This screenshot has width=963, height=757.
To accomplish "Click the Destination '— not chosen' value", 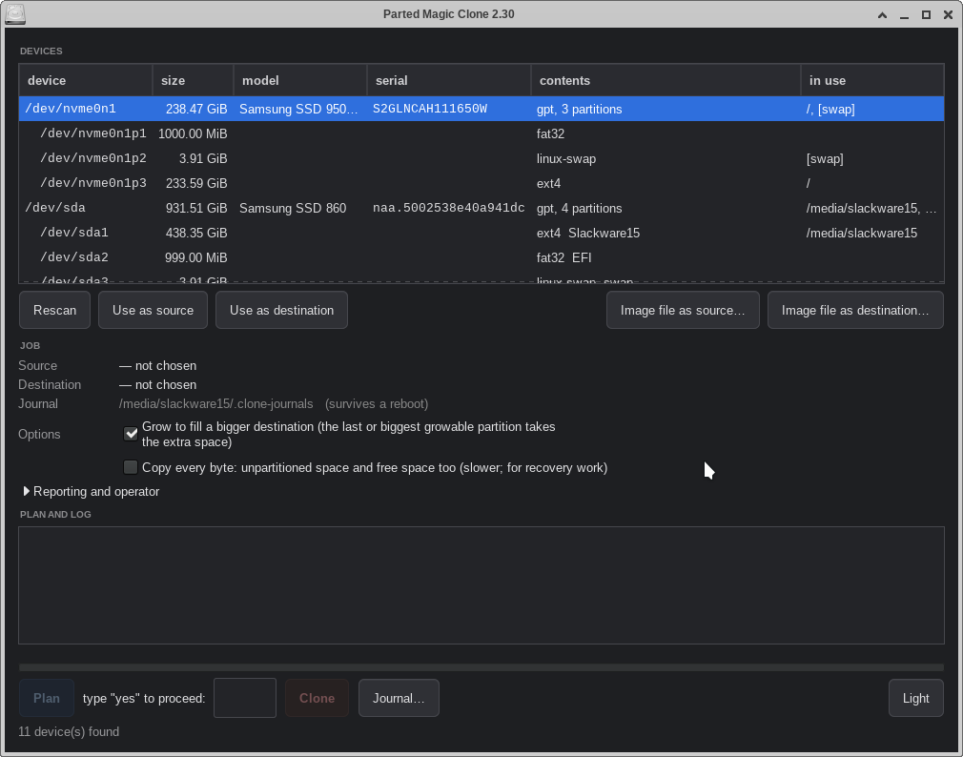I will click(x=158, y=384).
